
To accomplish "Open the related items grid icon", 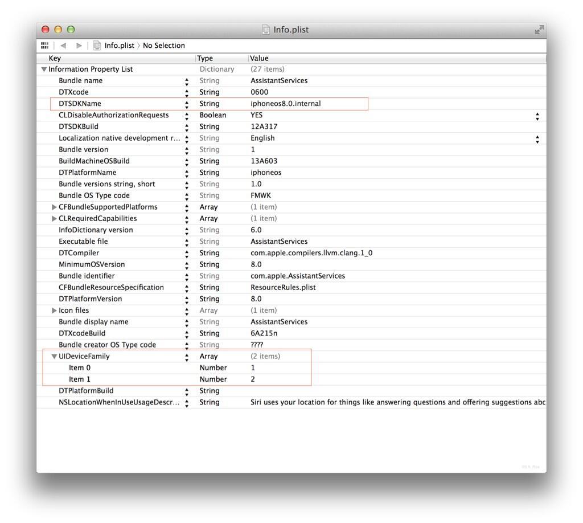I will tap(44, 46).
